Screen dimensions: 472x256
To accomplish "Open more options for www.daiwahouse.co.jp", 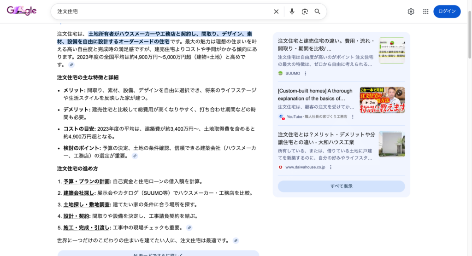I will pyautogui.click(x=330, y=167).
